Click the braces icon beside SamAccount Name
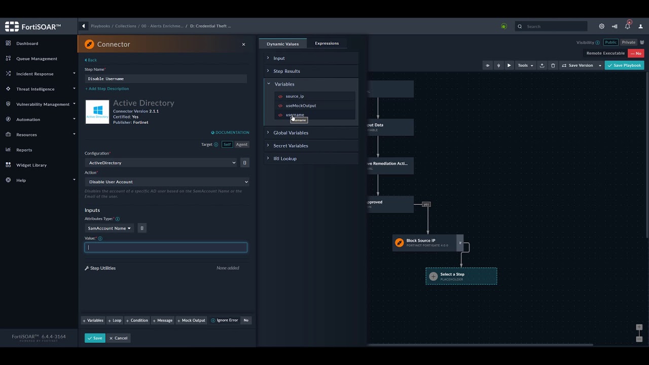This screenshot has height=365, width=649. pyautogui.click(x=142, y=228)
